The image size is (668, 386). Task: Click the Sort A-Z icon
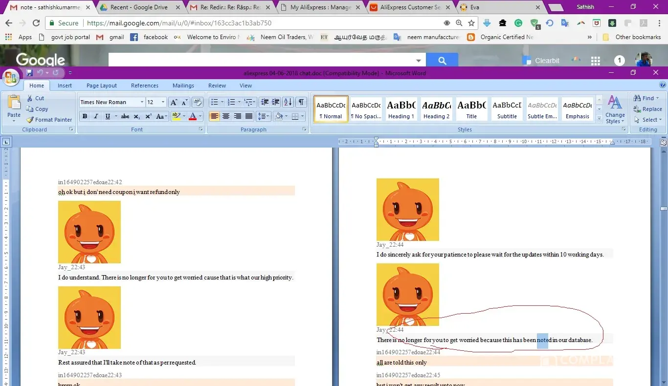click(x=288, y=102)
